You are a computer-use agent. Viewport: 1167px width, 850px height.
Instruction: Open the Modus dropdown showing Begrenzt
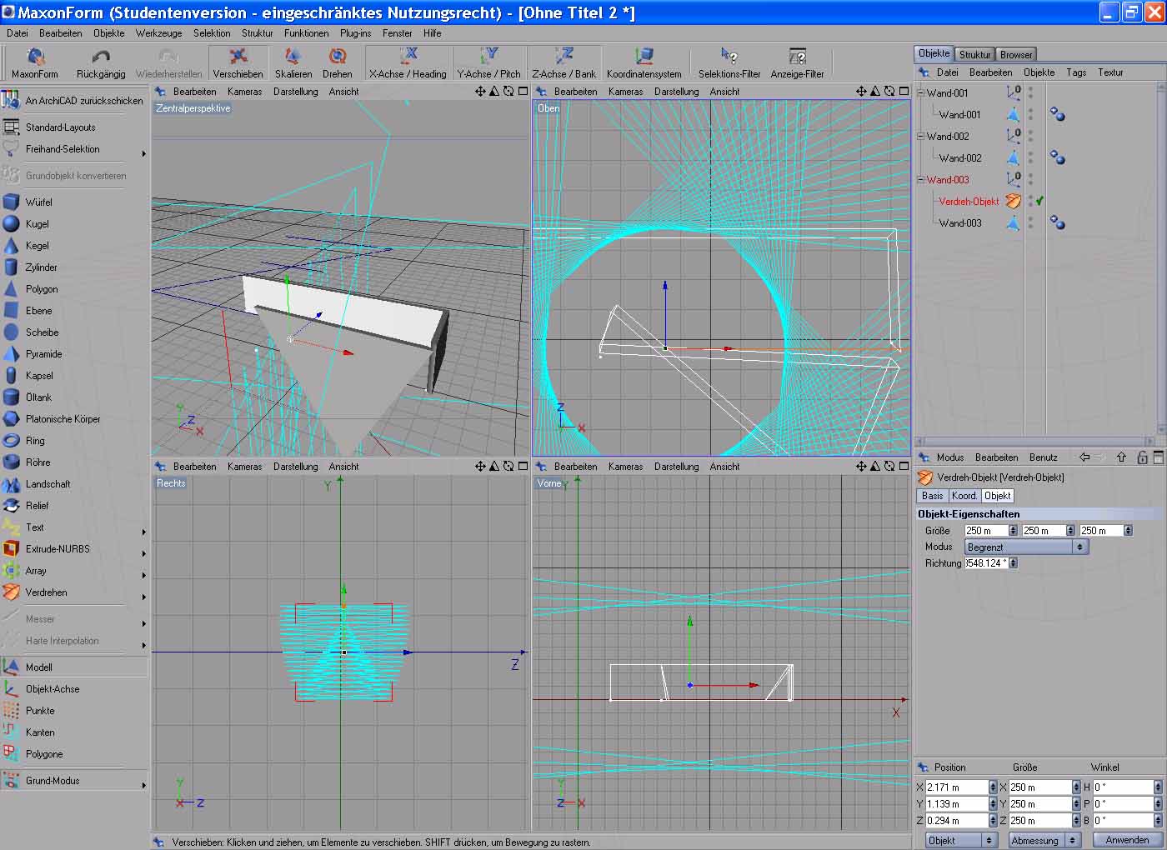[1026, 547]
